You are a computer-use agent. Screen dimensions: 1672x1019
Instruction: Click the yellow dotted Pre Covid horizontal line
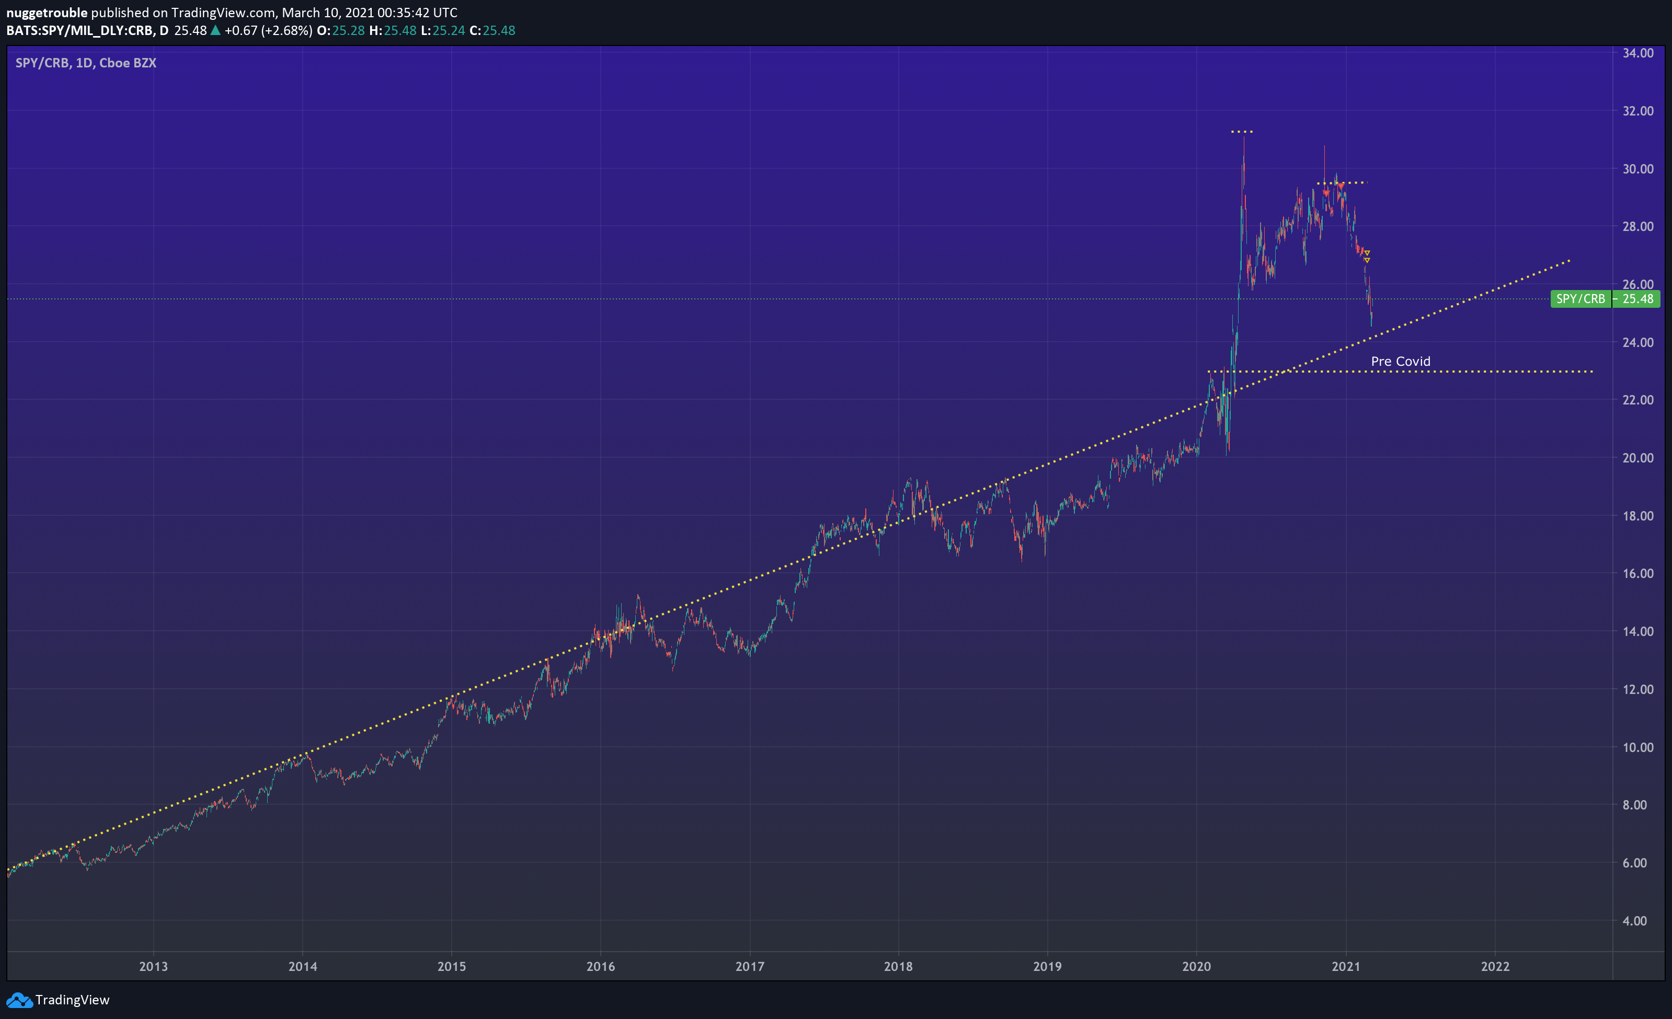1400,372
